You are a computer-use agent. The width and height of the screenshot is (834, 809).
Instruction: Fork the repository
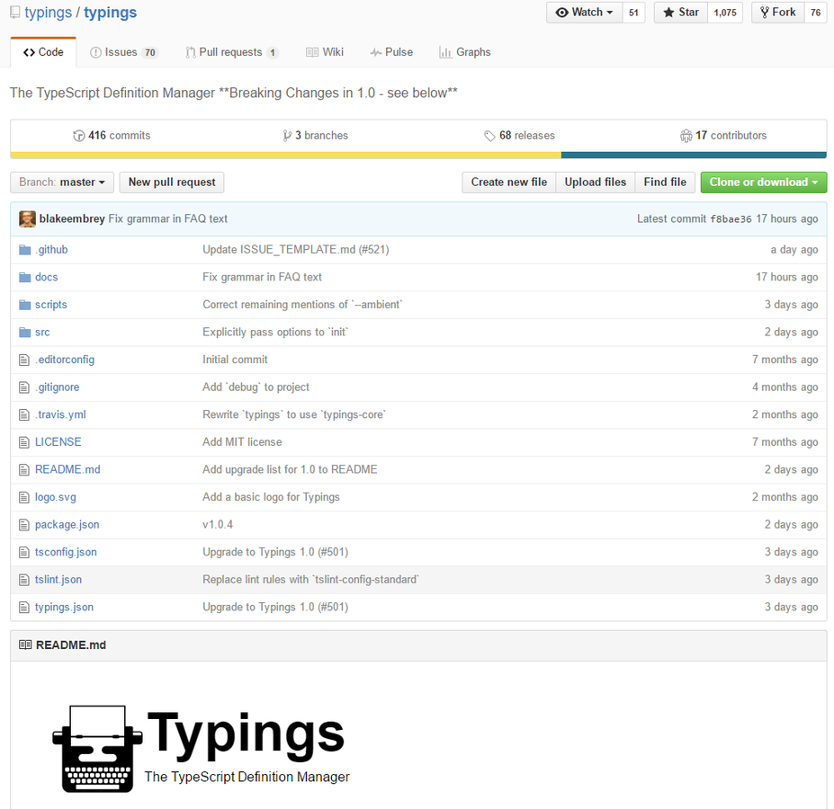coord(778,13)
